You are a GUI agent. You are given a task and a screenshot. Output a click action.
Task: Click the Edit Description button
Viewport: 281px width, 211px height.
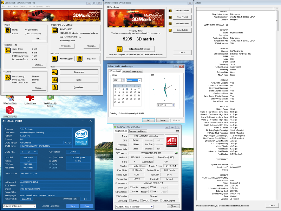182,11
